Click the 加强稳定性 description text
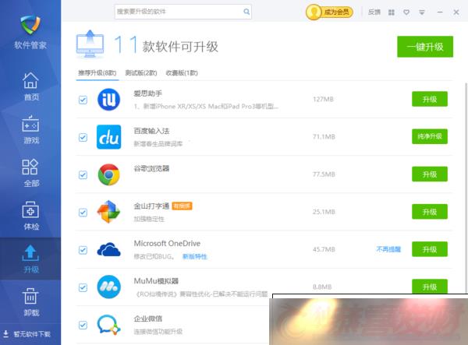 [149, 220]
